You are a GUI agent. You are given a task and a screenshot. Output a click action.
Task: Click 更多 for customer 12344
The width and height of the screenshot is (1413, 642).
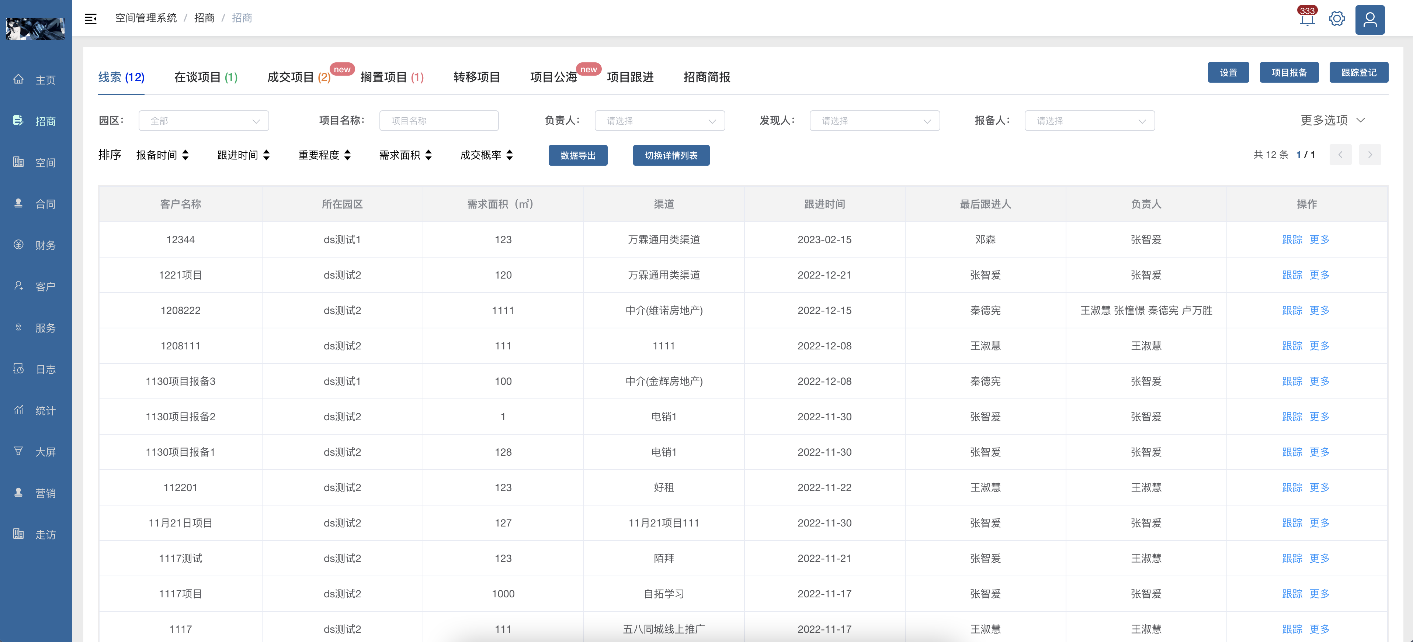1319,240
